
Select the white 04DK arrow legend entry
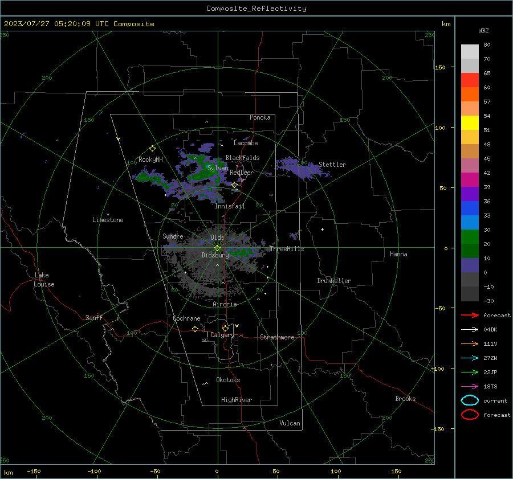[x=470, y=330]
